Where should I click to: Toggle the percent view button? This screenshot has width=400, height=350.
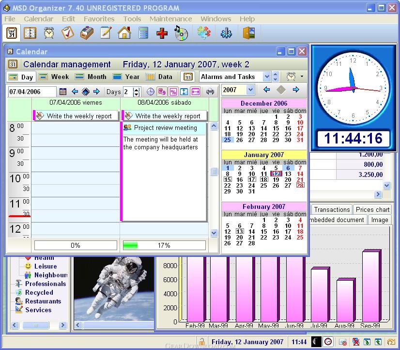click(x=173, y=92)
